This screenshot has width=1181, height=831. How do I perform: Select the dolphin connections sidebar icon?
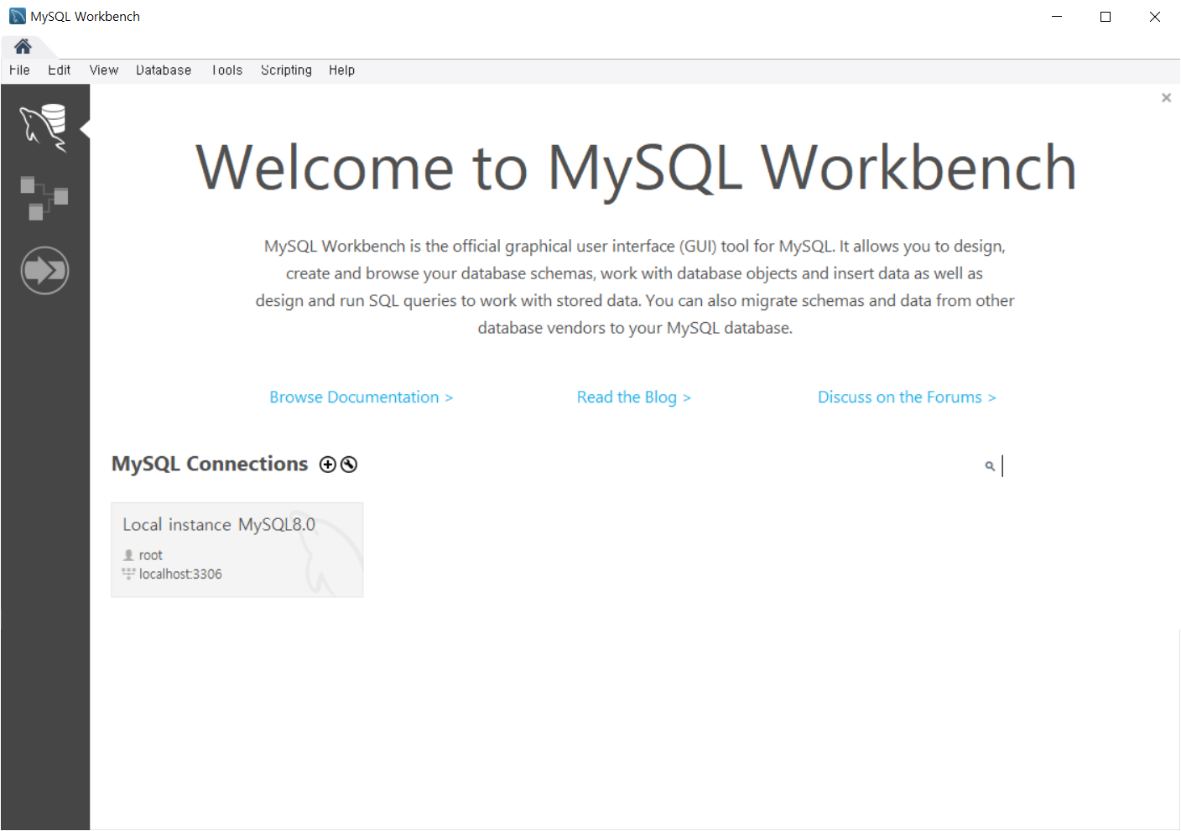[x=44, y=128]
